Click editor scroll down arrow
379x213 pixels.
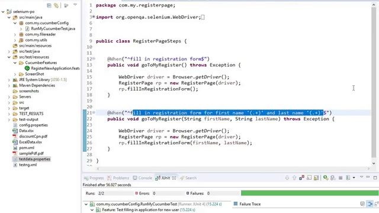[x=374, y=163]
